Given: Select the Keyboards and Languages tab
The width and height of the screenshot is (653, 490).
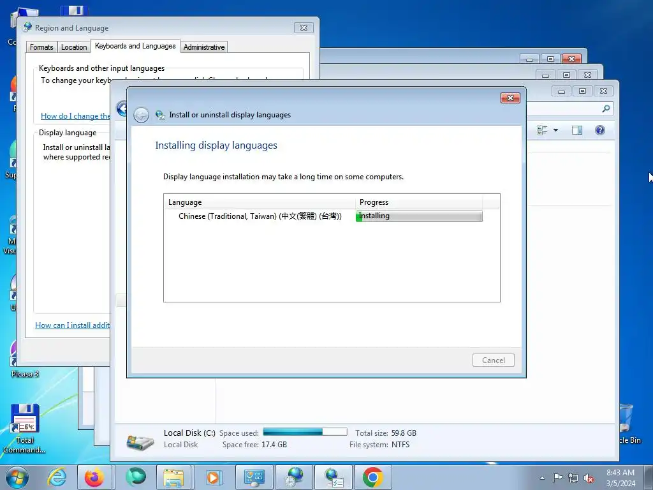Looking at the screenshot, I should (x=135, y=46).
